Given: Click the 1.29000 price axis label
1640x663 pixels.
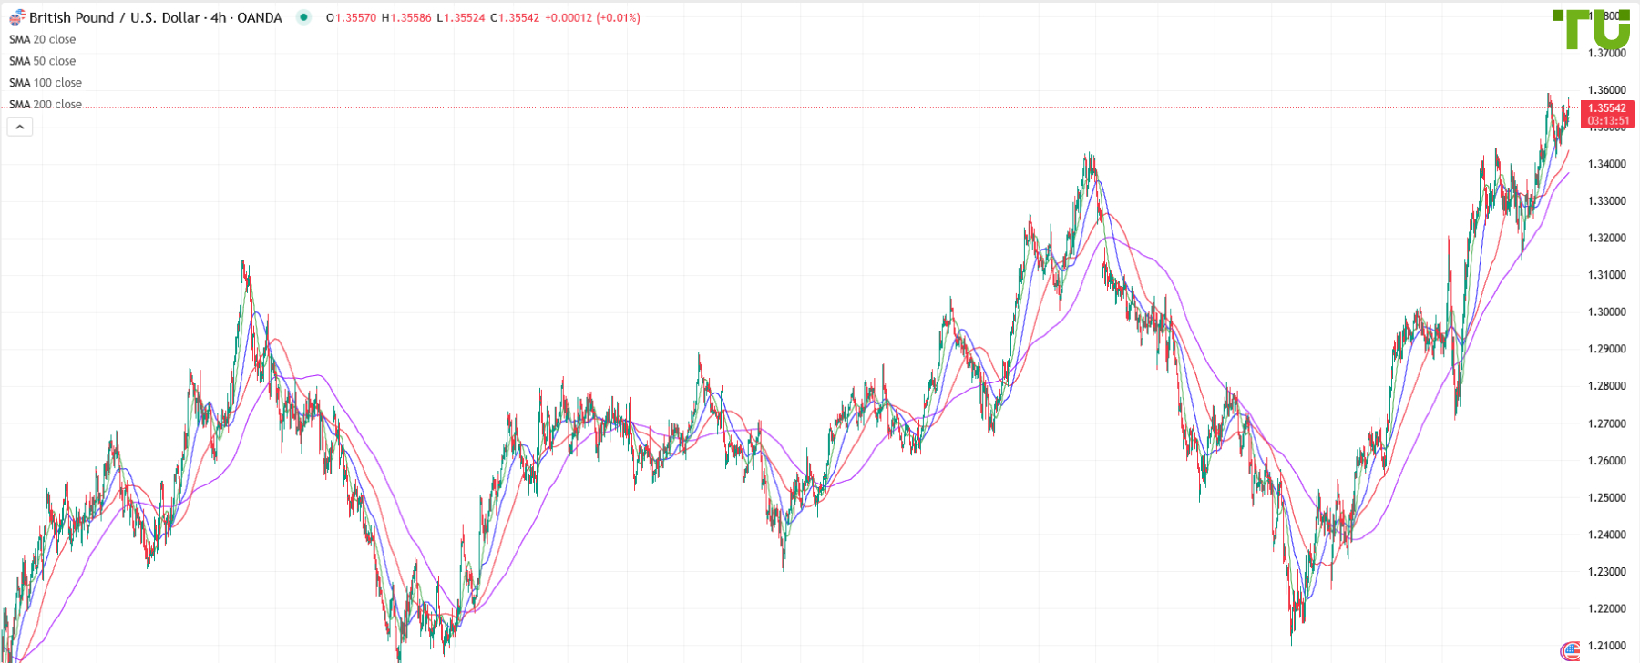Looking at the screenshot, I should [1607, 350].
